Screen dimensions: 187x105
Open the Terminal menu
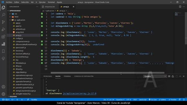coord(51,2)
